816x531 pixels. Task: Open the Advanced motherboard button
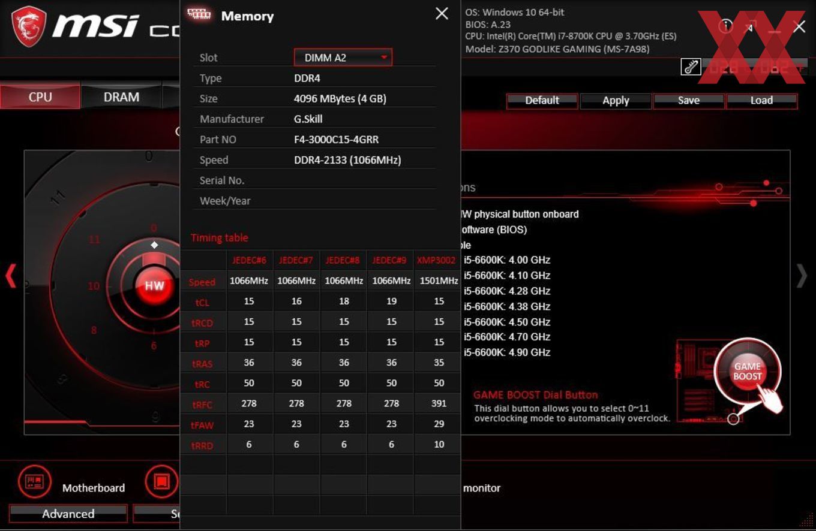point(68,514)
